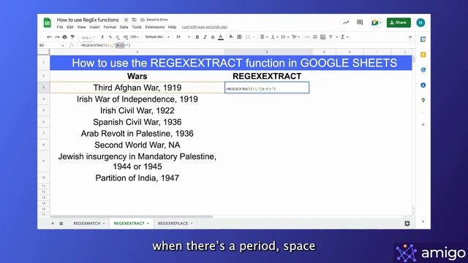The width and height of the screenshot is (468, 263).
Task: Open the Tools menu
Action: (x=137, y=27)
